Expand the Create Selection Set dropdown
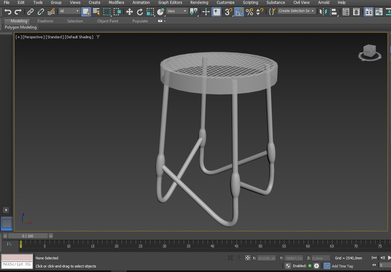 tap(296, 11)
